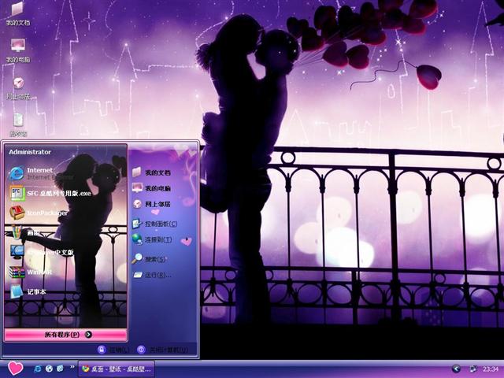Open 我的电脑 in the Start menu right pane
The width and height of the screenshot is (504, 378).
tap(152, 188)
